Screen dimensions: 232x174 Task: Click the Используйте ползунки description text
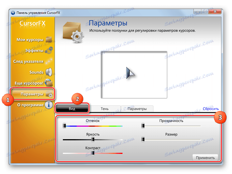pyautogui.click(x=142, y=30)
